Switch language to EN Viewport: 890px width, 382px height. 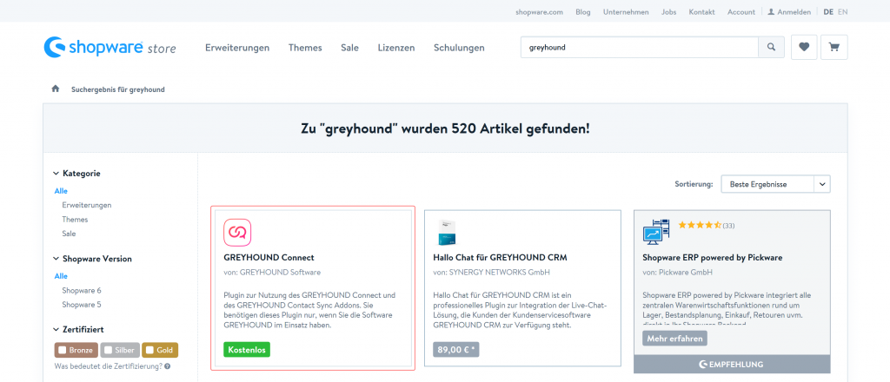(x=843, y=12)
